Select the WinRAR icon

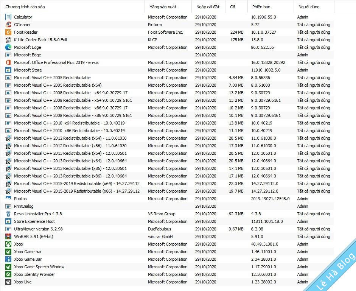coord(8,237)
